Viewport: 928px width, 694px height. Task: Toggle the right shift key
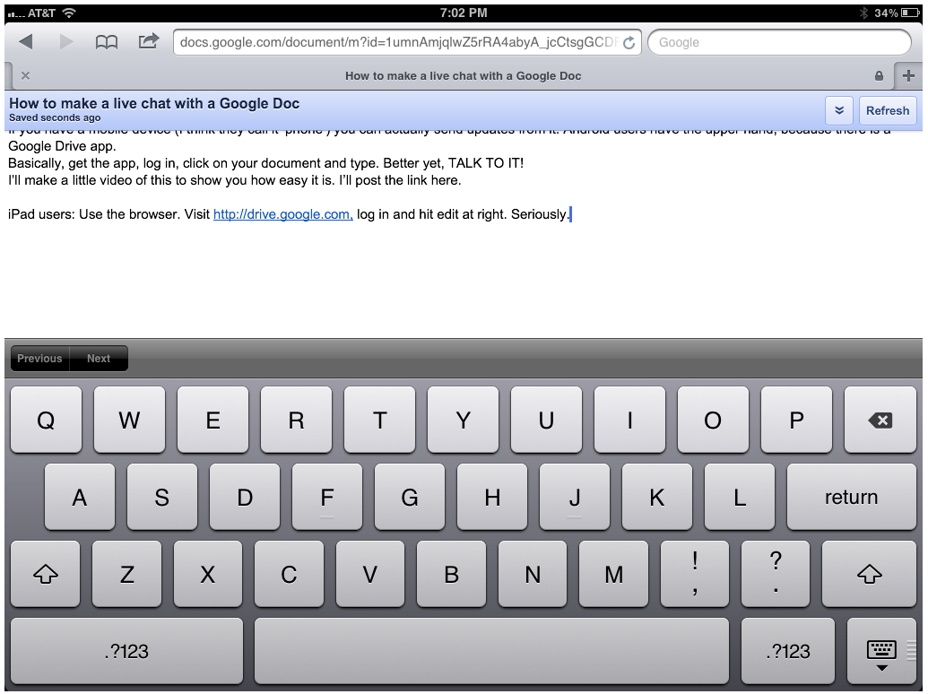click(x=870, y=574)
